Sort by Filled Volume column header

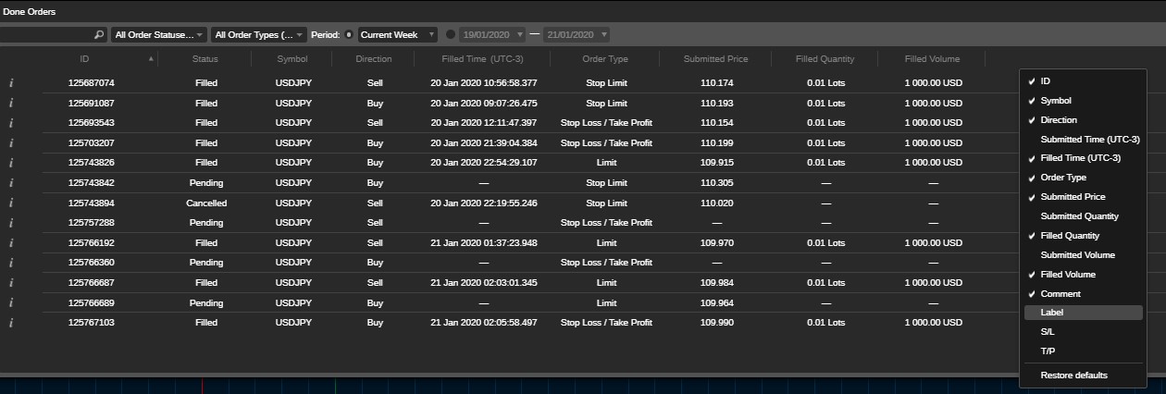click(933, 59)
